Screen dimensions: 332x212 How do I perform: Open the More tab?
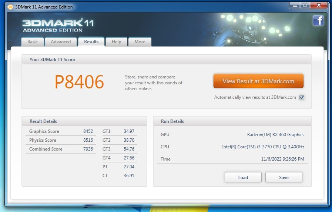[x=140, y=42]
